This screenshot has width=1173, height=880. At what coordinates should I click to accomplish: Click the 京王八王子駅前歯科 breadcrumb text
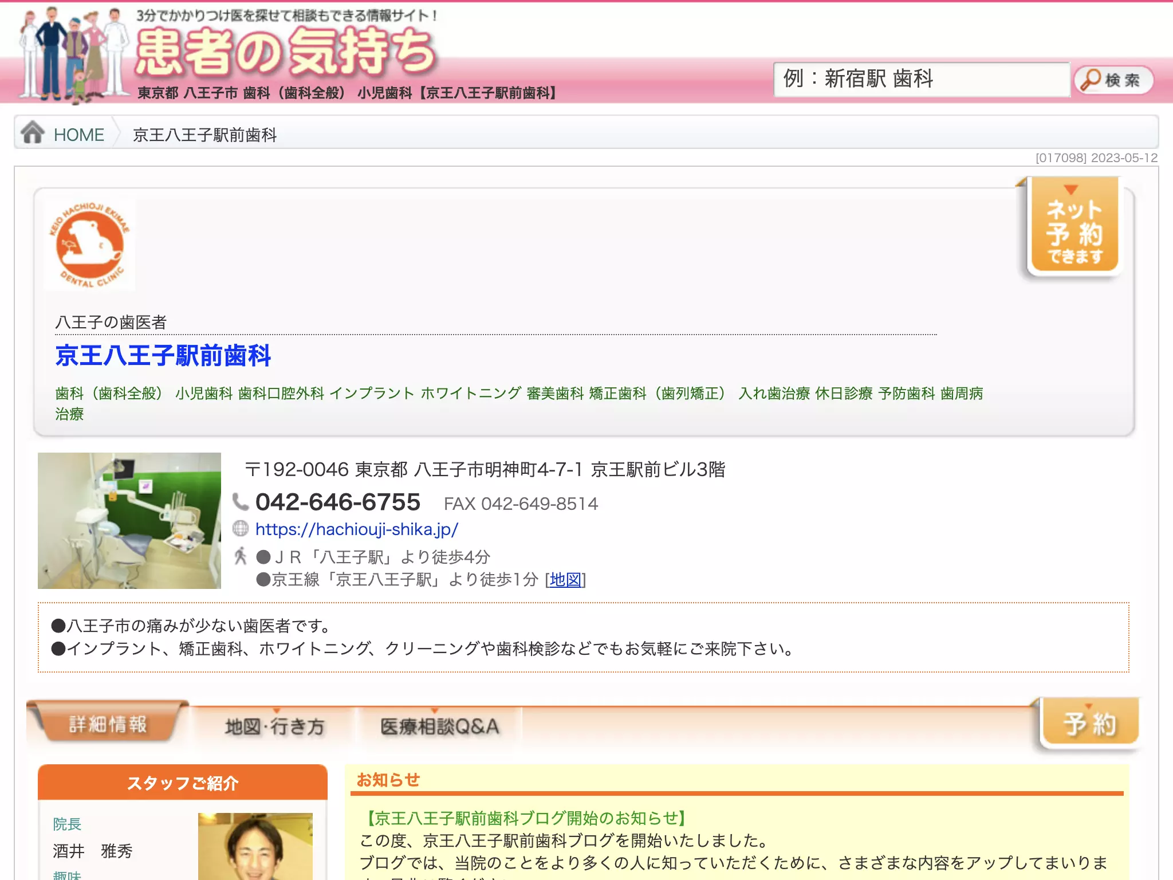click(x=204, y=135)
